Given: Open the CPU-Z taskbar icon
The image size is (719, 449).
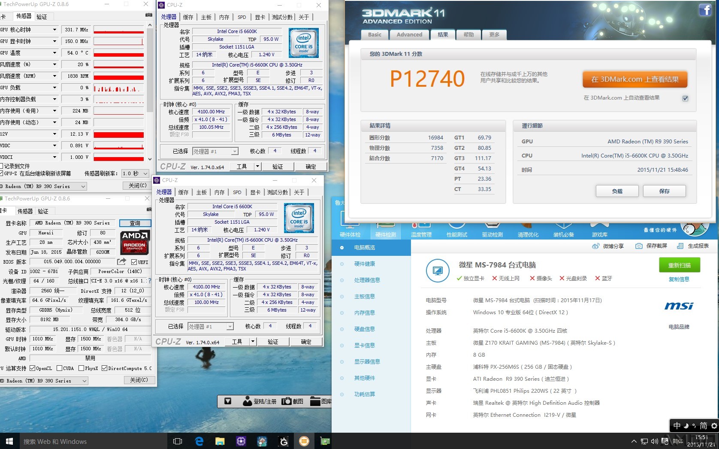Looking at the screenshot, I should click(x=241, y=441).
